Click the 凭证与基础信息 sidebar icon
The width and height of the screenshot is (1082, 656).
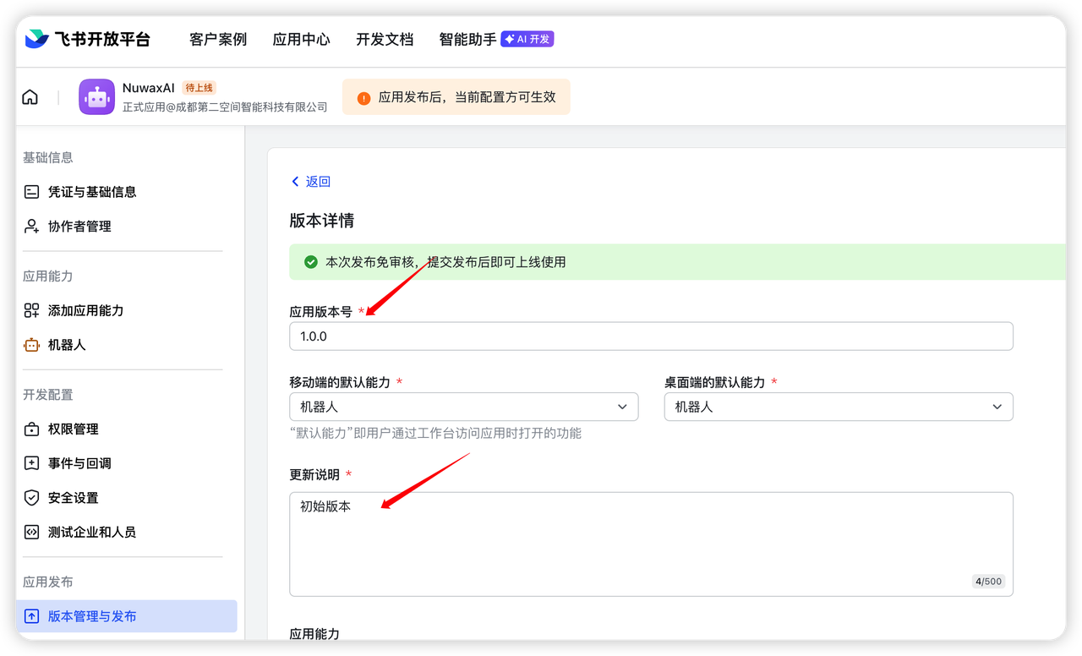coord(31,192)
